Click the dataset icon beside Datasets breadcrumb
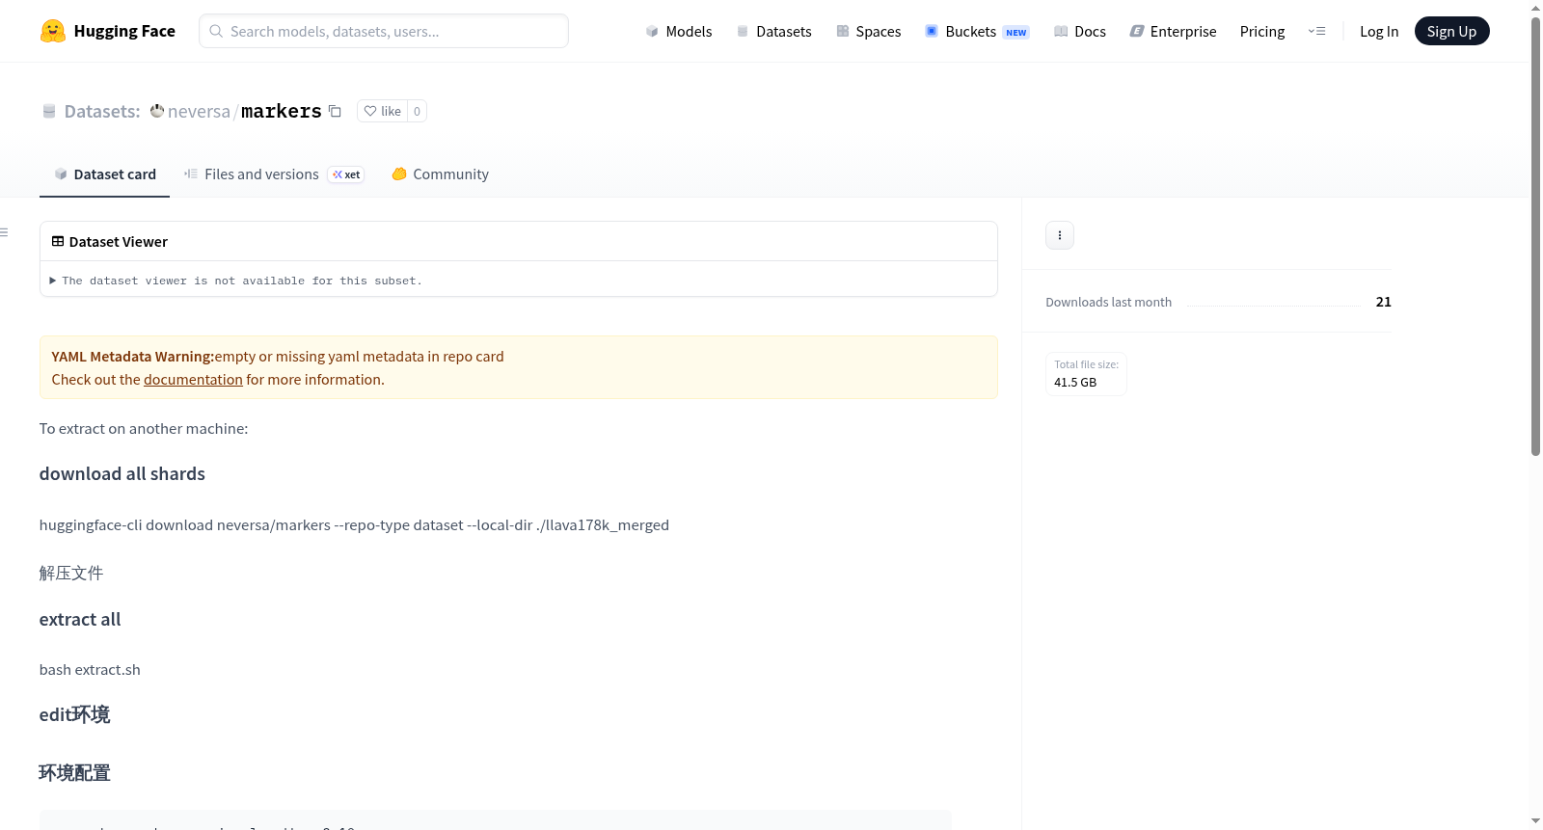Screen dimensions: 1543x830 (x=49, y=111)
